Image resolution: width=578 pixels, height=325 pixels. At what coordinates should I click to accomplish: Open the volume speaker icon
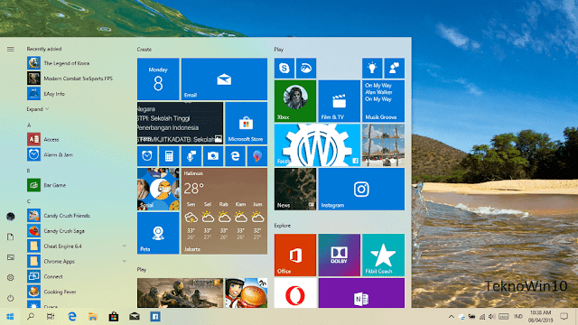coord(491,317)
